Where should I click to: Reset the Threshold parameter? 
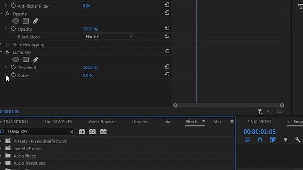click(x=167, y=67)
